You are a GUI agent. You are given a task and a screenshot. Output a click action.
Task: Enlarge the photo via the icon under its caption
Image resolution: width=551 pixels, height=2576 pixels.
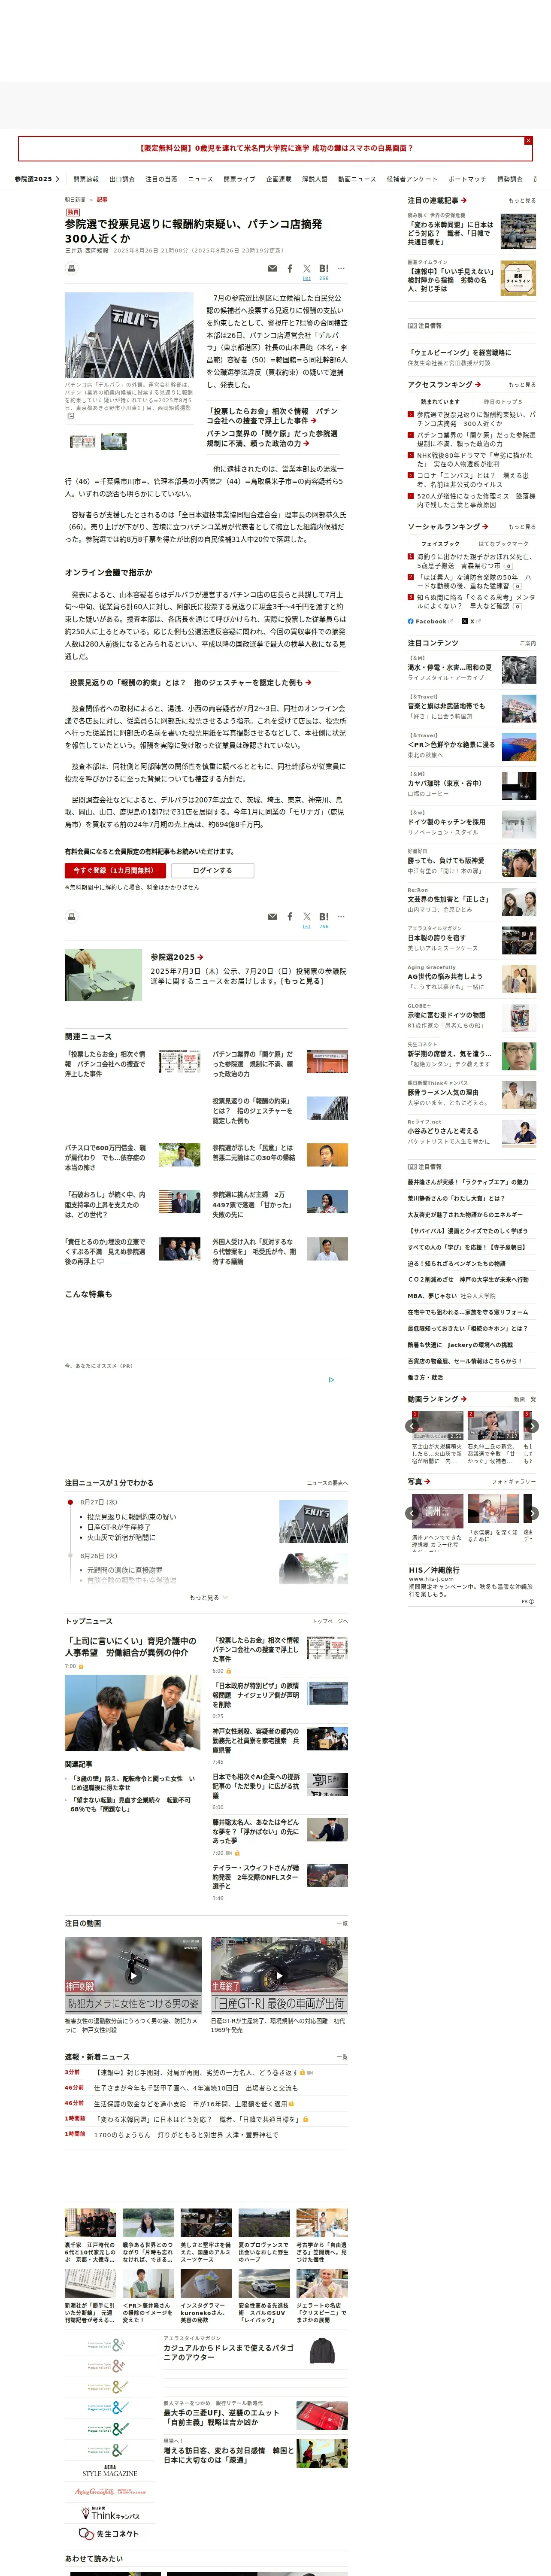tap(70, 416)
